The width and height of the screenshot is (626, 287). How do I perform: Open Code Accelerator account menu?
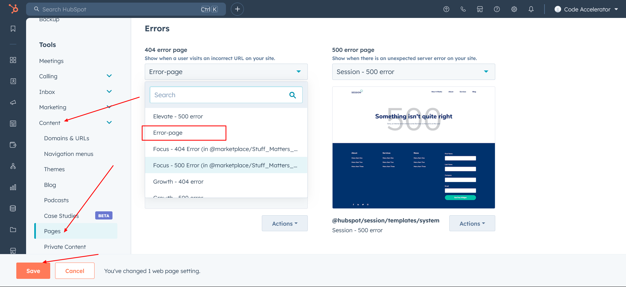tap(586, 9)
